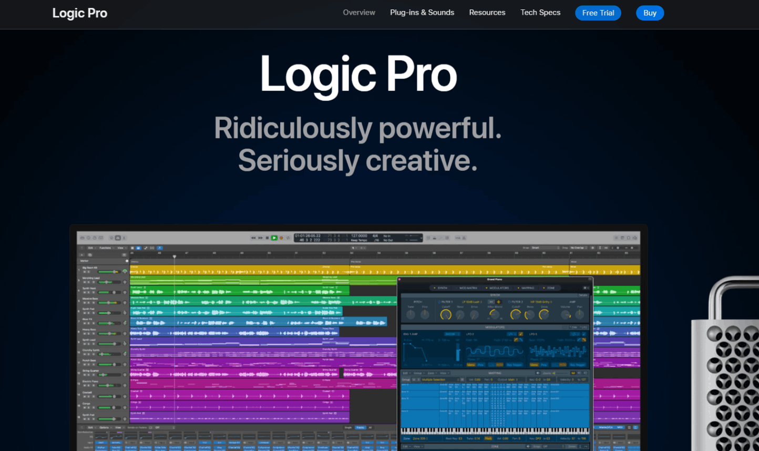Click the piano keyboard in the sampler window
Screen dimensions: 759x451
click(495, 431)
